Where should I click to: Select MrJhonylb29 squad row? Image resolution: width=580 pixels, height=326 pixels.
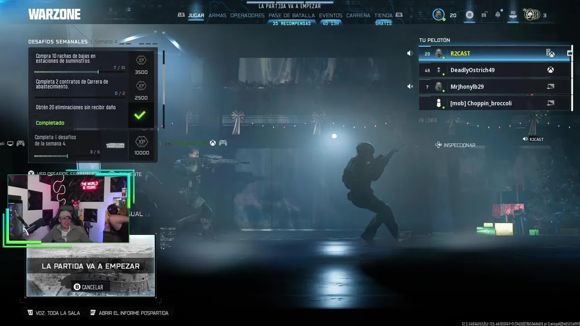495,86
